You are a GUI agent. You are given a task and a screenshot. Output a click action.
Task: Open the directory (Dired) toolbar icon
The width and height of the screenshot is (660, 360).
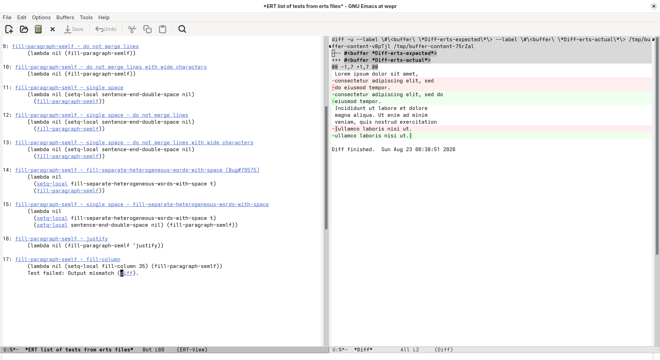(38, 29)
